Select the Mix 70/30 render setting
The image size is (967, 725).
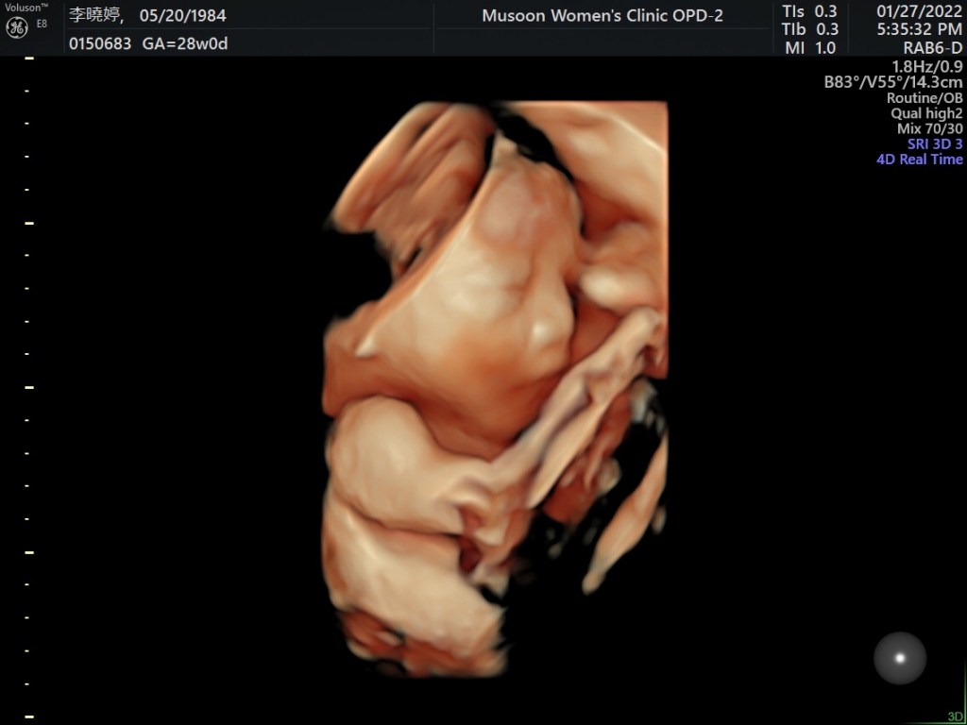click(929, 128)
